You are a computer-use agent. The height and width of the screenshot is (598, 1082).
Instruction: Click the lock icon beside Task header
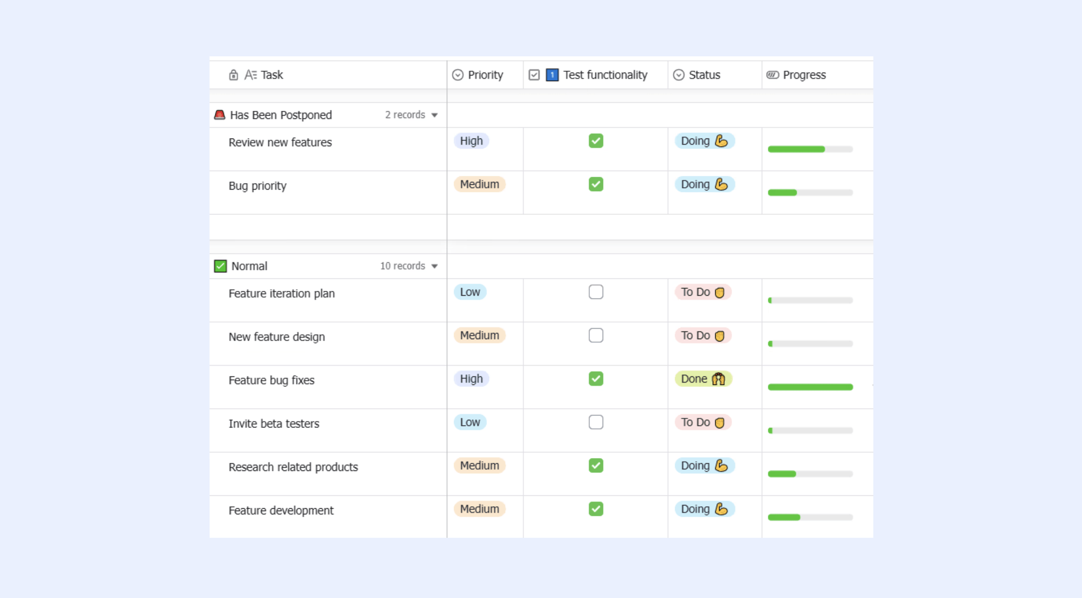pos(233,75)
